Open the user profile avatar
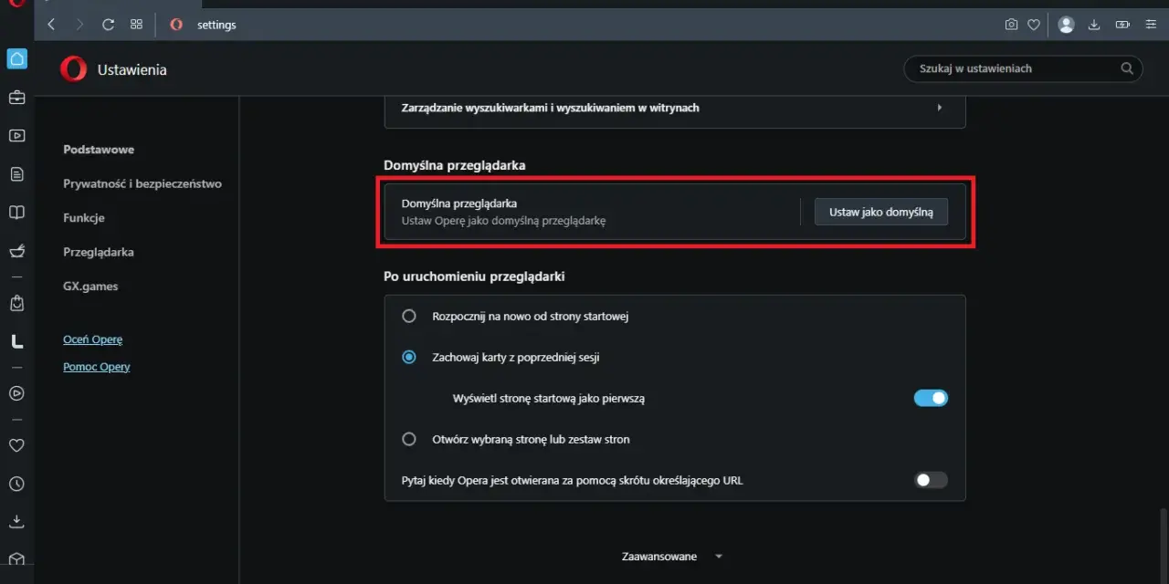1169x584 pixels. point(1066,25)
